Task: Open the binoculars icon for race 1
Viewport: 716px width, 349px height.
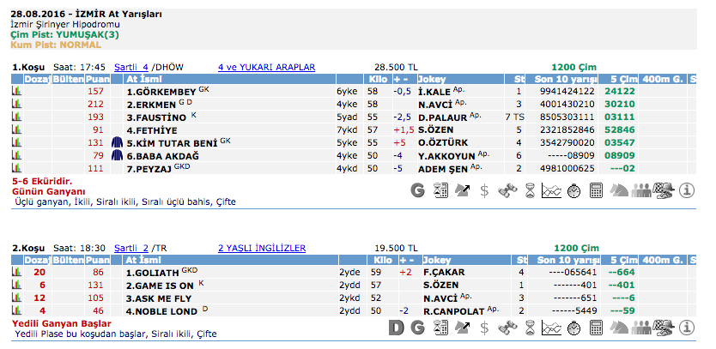Action: coord(507,191)
